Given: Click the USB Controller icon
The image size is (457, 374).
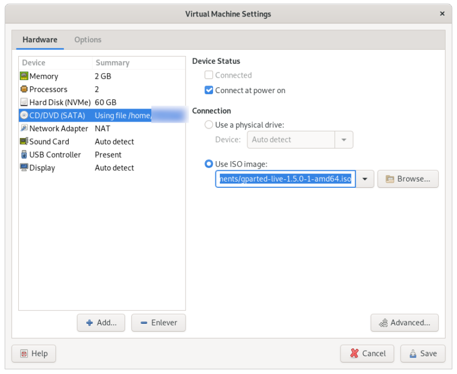Looking at the screenshot, I should click(x=24, y=154).
